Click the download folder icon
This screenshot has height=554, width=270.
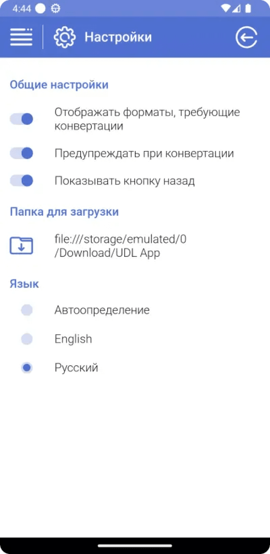click(x=21, y=246)
